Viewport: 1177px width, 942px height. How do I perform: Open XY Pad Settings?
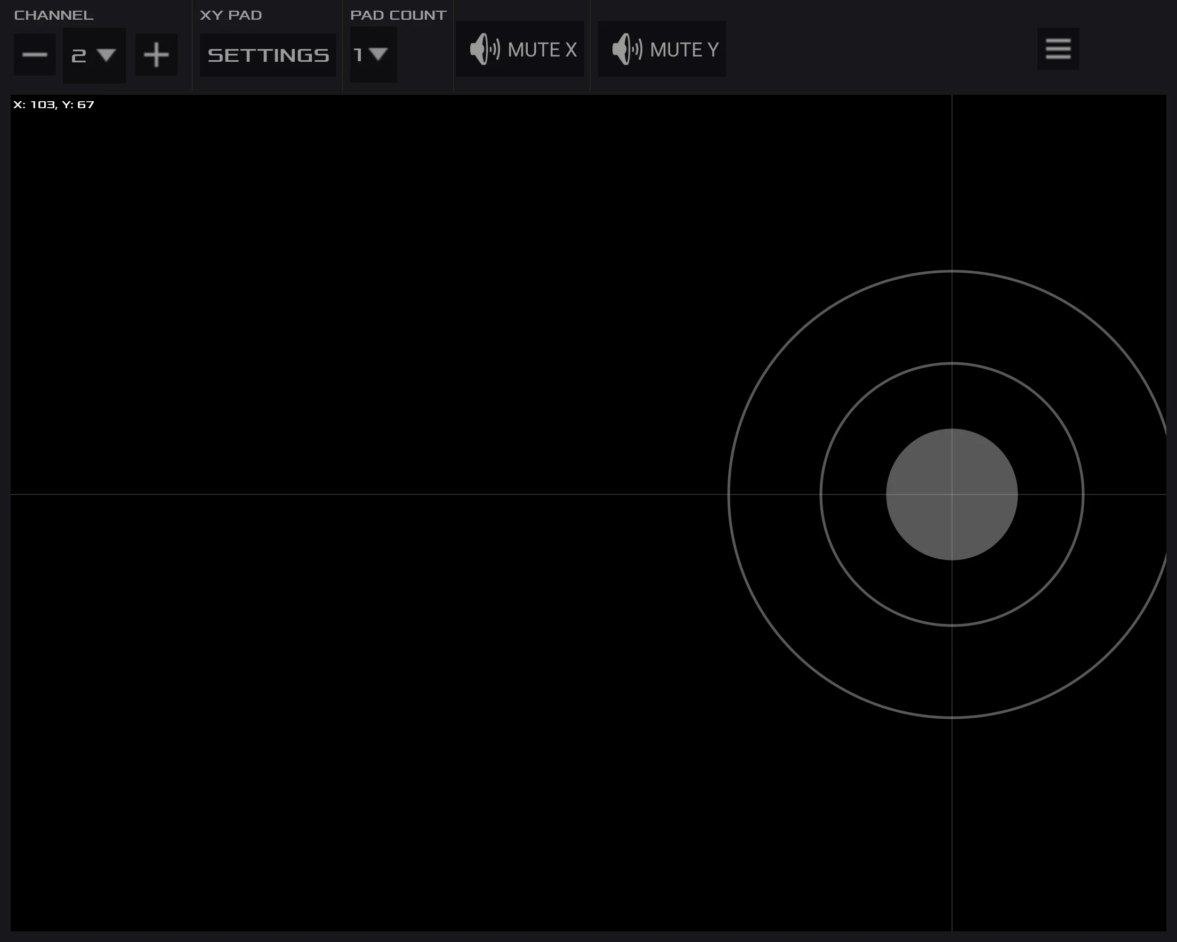click(268, 55)
